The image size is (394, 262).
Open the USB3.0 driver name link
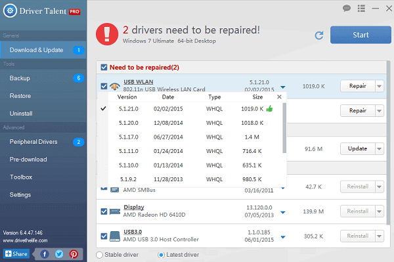tap(133, 232)
